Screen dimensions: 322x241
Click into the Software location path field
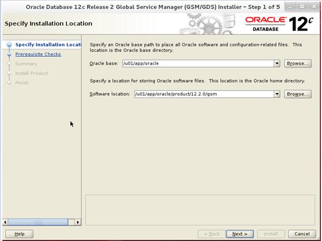(204, 94)
